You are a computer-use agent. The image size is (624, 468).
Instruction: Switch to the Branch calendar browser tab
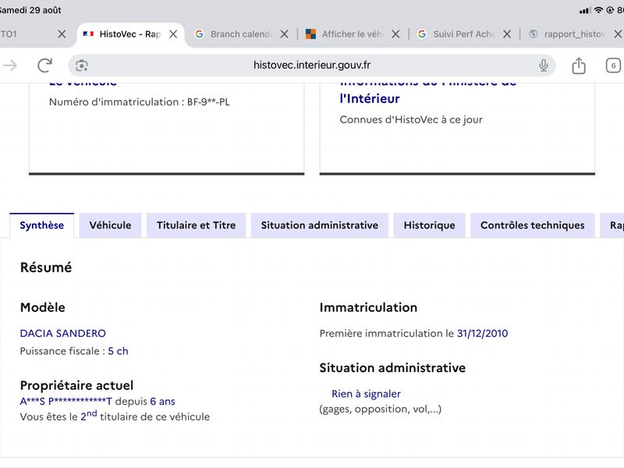coord(240,34)
